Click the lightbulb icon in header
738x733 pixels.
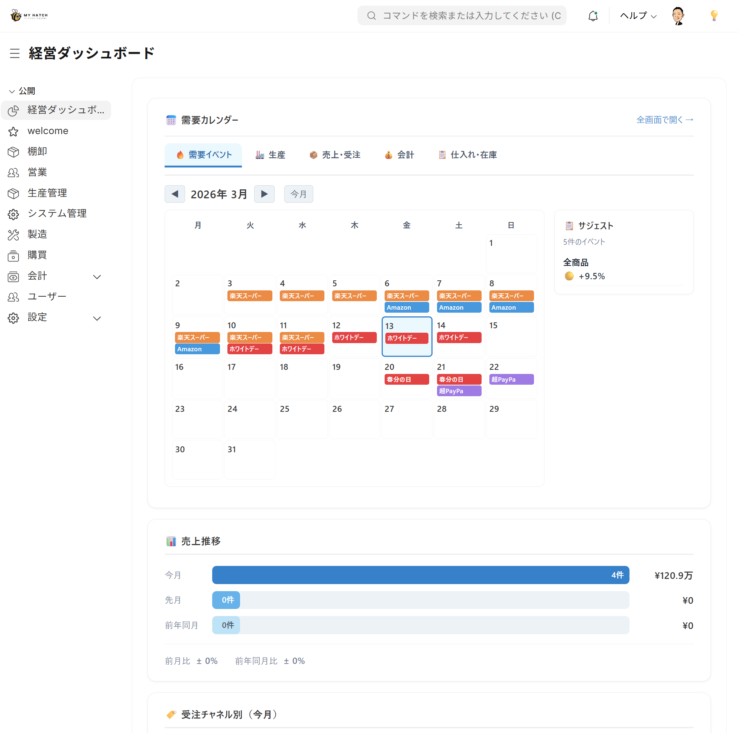pyautogui.click(x=713, y=16)
